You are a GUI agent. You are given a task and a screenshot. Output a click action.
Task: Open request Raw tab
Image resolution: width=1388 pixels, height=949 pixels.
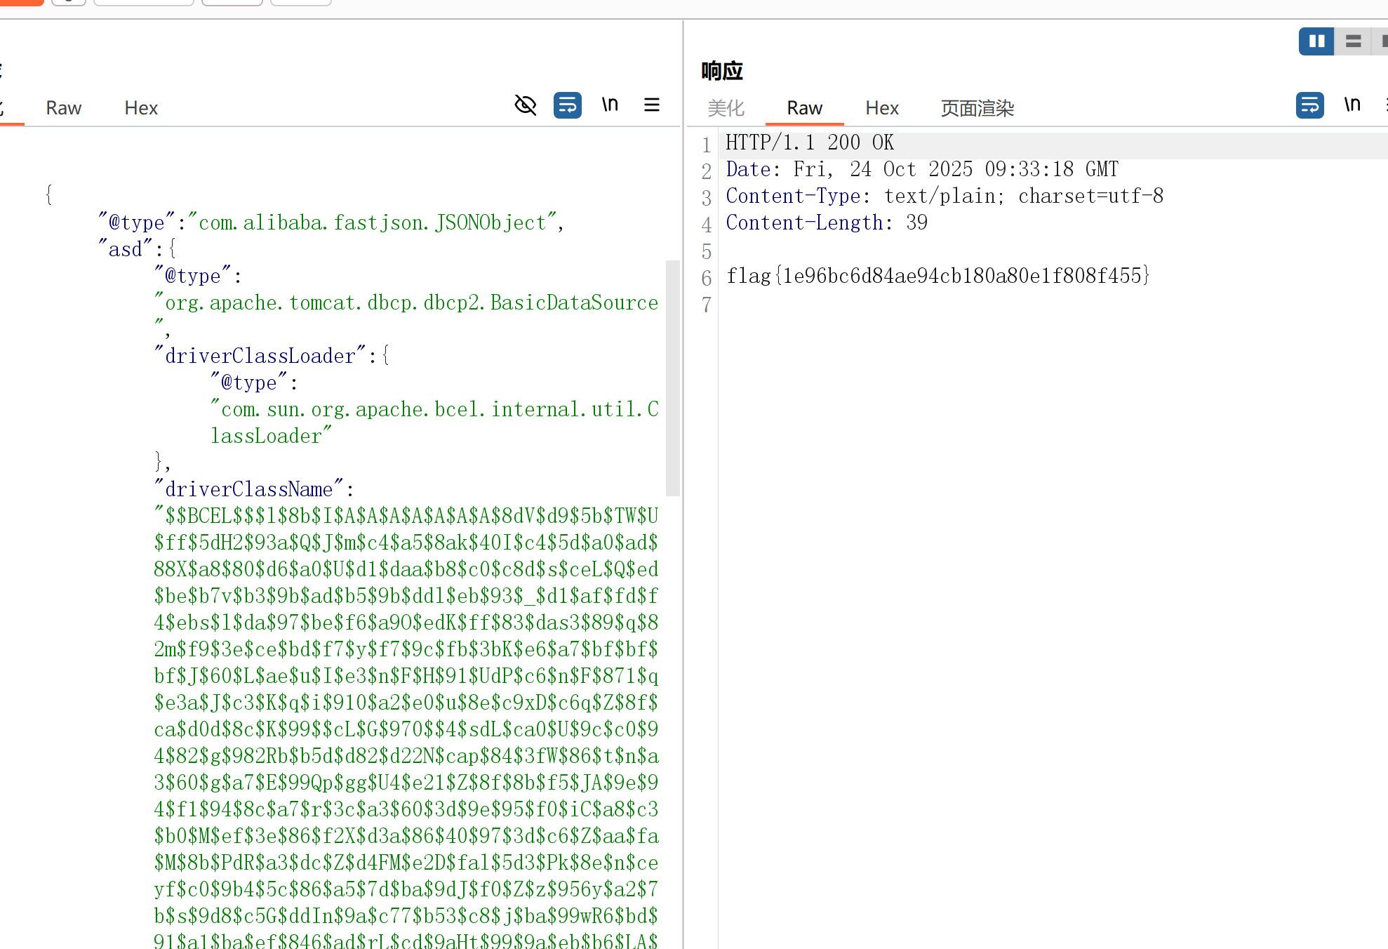click(63, 108)
